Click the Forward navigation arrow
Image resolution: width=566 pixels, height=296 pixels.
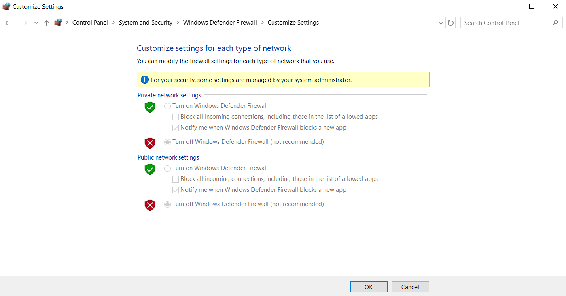click(24, 23)
